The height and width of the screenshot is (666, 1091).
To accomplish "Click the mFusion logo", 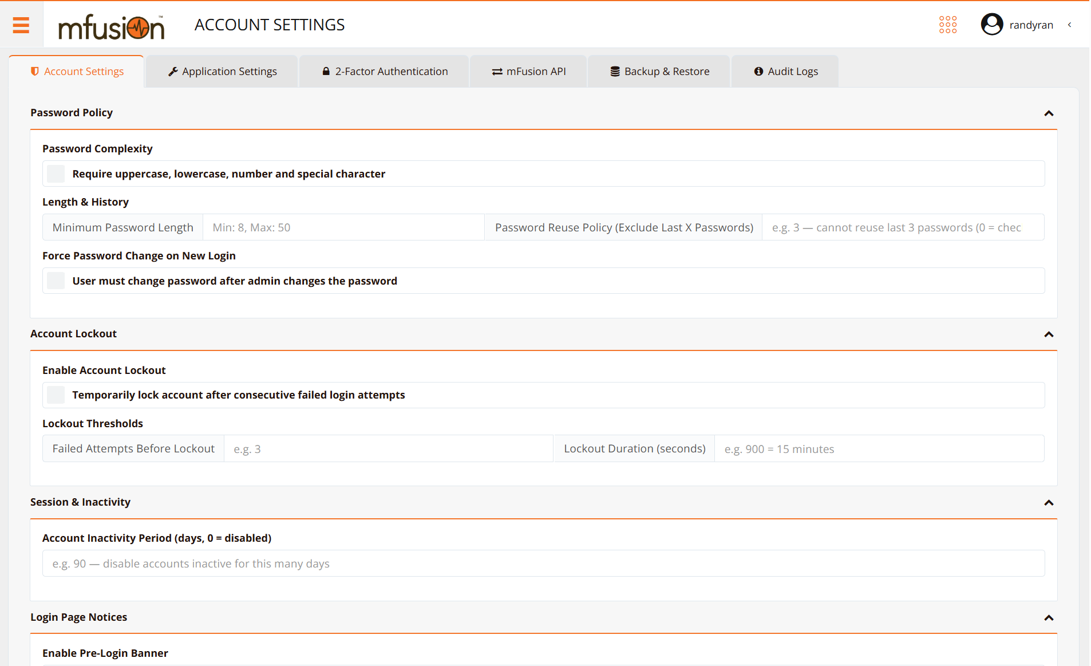I will [111, 26].
